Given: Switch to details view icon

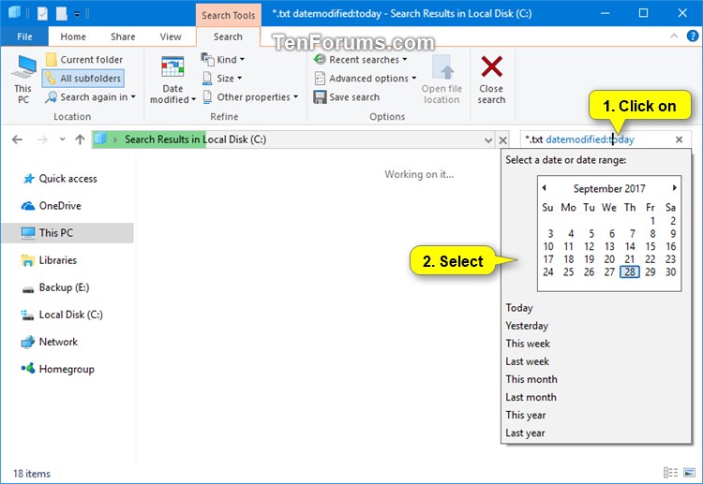Looking at the screenshot, I should click(x=670, y=473).
